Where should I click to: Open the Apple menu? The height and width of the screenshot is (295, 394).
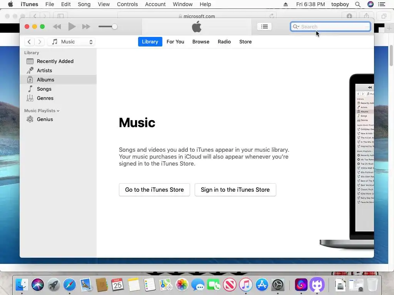10,4
